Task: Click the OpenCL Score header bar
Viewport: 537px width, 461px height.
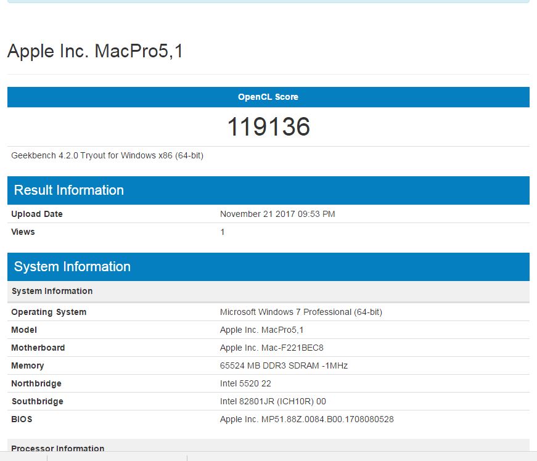Action: coord(269,97)
